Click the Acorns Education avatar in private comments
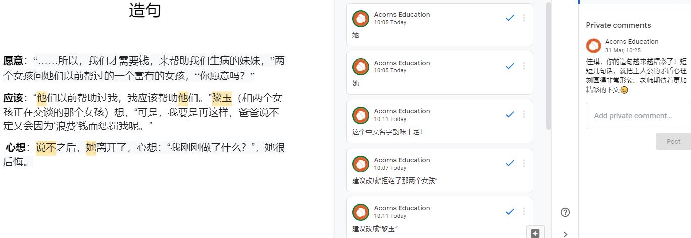Screen dimensions: 691x238 tap(594, 45)
